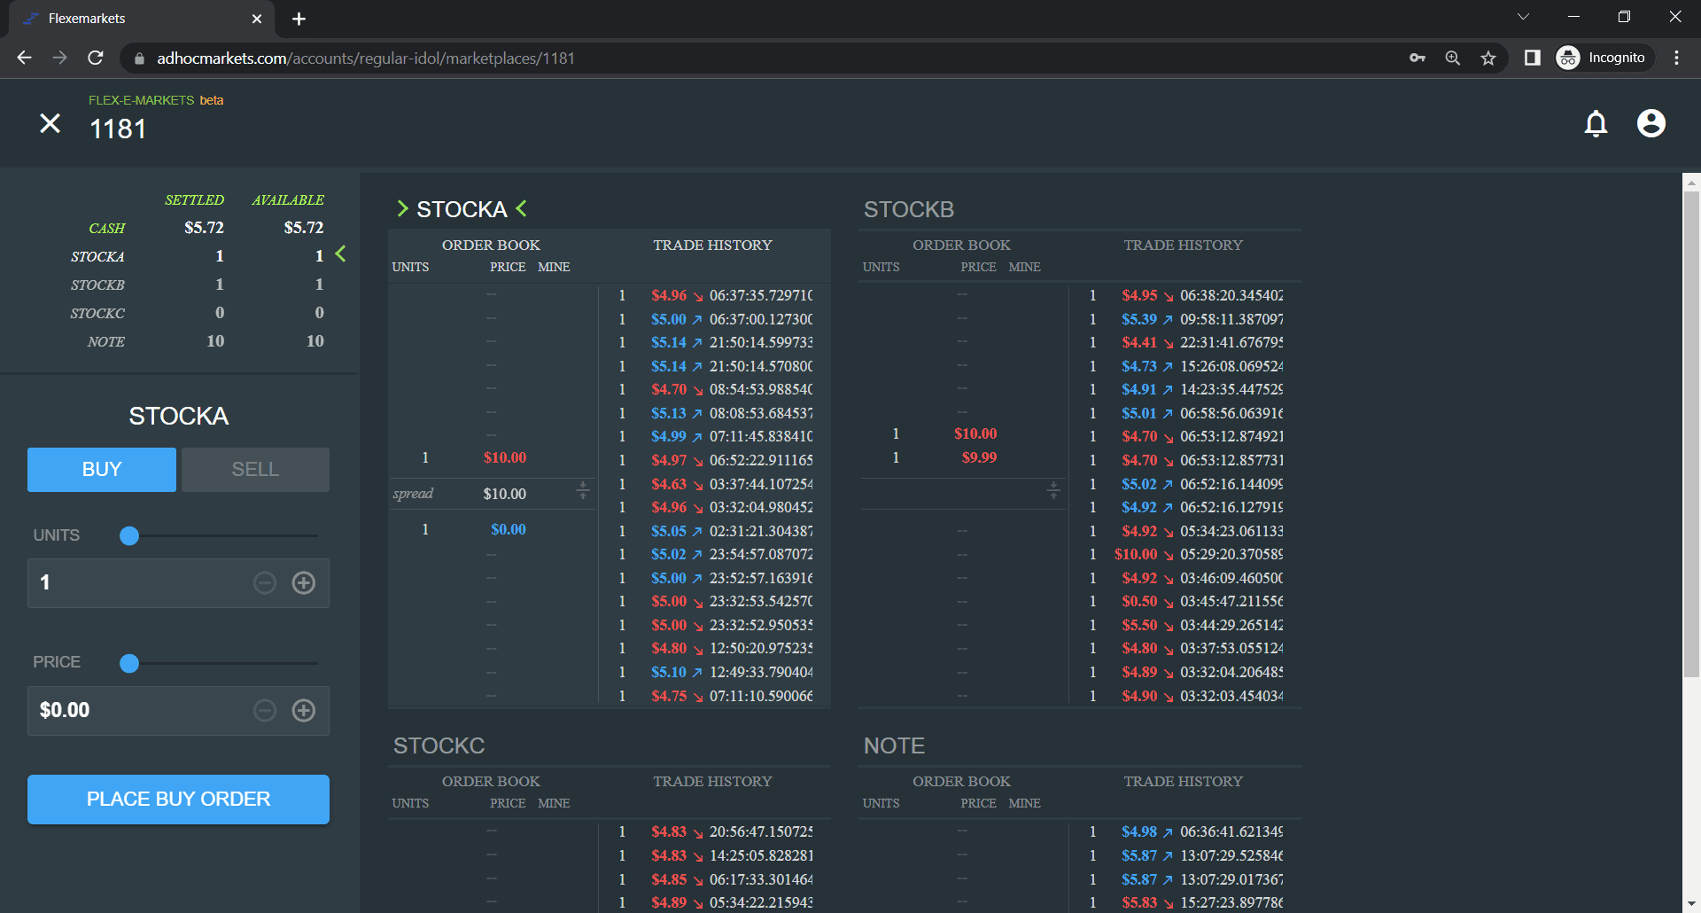View site information lock icon
This screenshot has height=913, width=1701.
(x=138, y=59)
